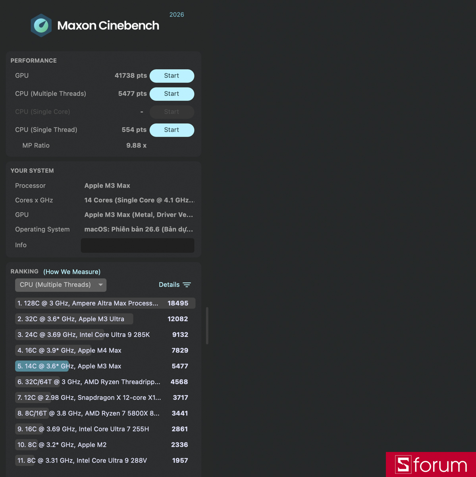The width and height of the screenshot is (476, 477).
Task: Click the 554 pts single-thread score
Action: coord(134,130)
